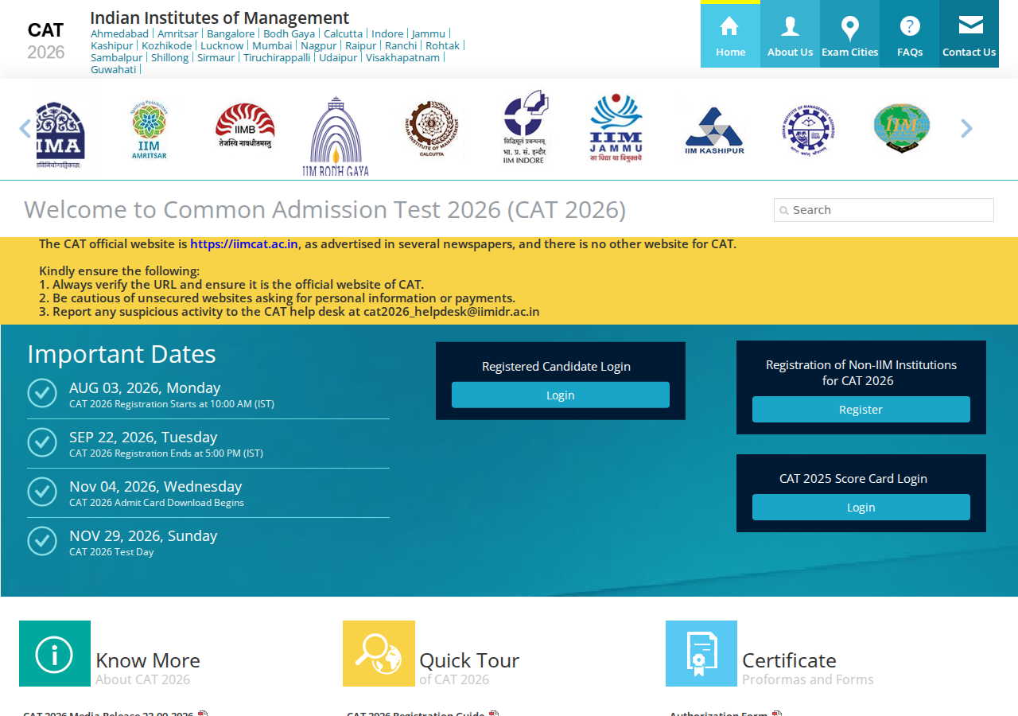Open the Quick Tour magnifier globe icon
Screen dimensions: 1018x716
pyautogui.click(x=379, y=654)
